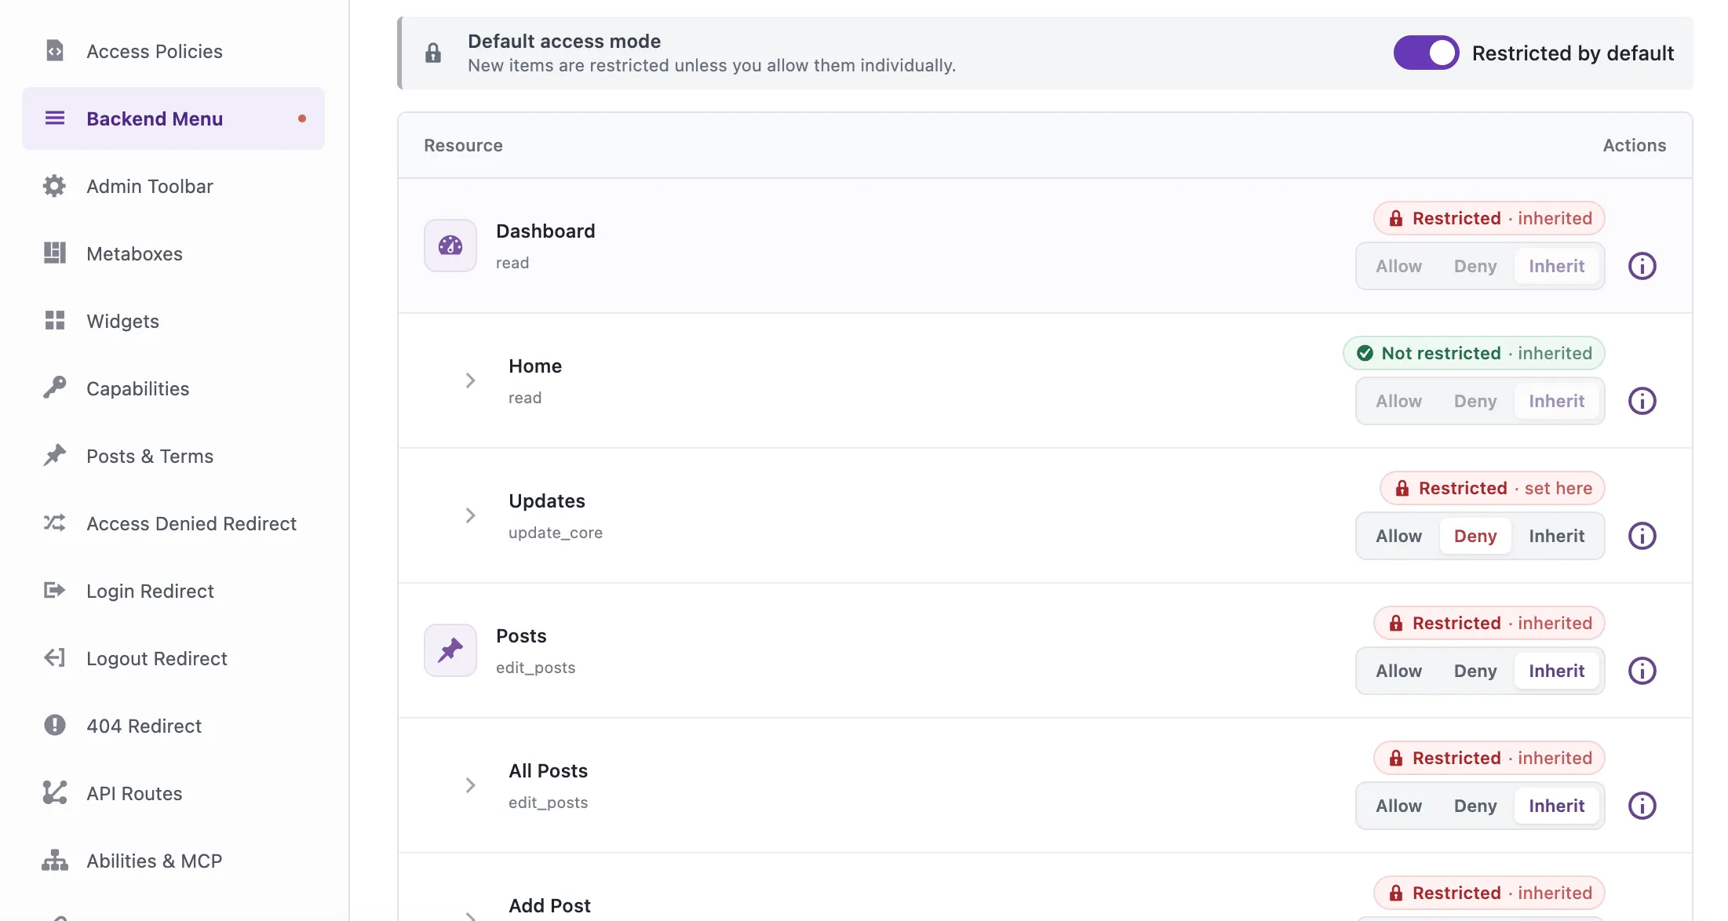Expand the Updates row chevron
Screen dimensions: 1728x921
pos(470,515)
